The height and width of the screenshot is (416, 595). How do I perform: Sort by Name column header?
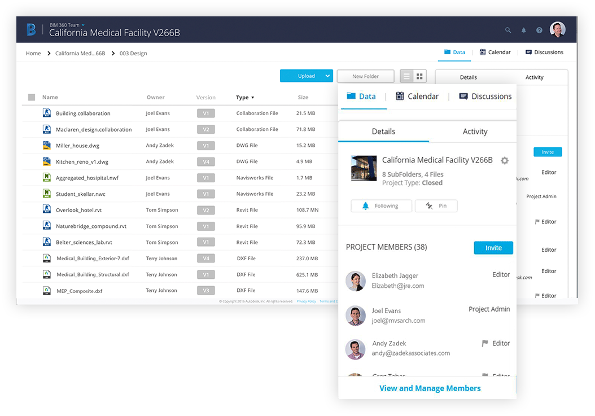[50, 97]
